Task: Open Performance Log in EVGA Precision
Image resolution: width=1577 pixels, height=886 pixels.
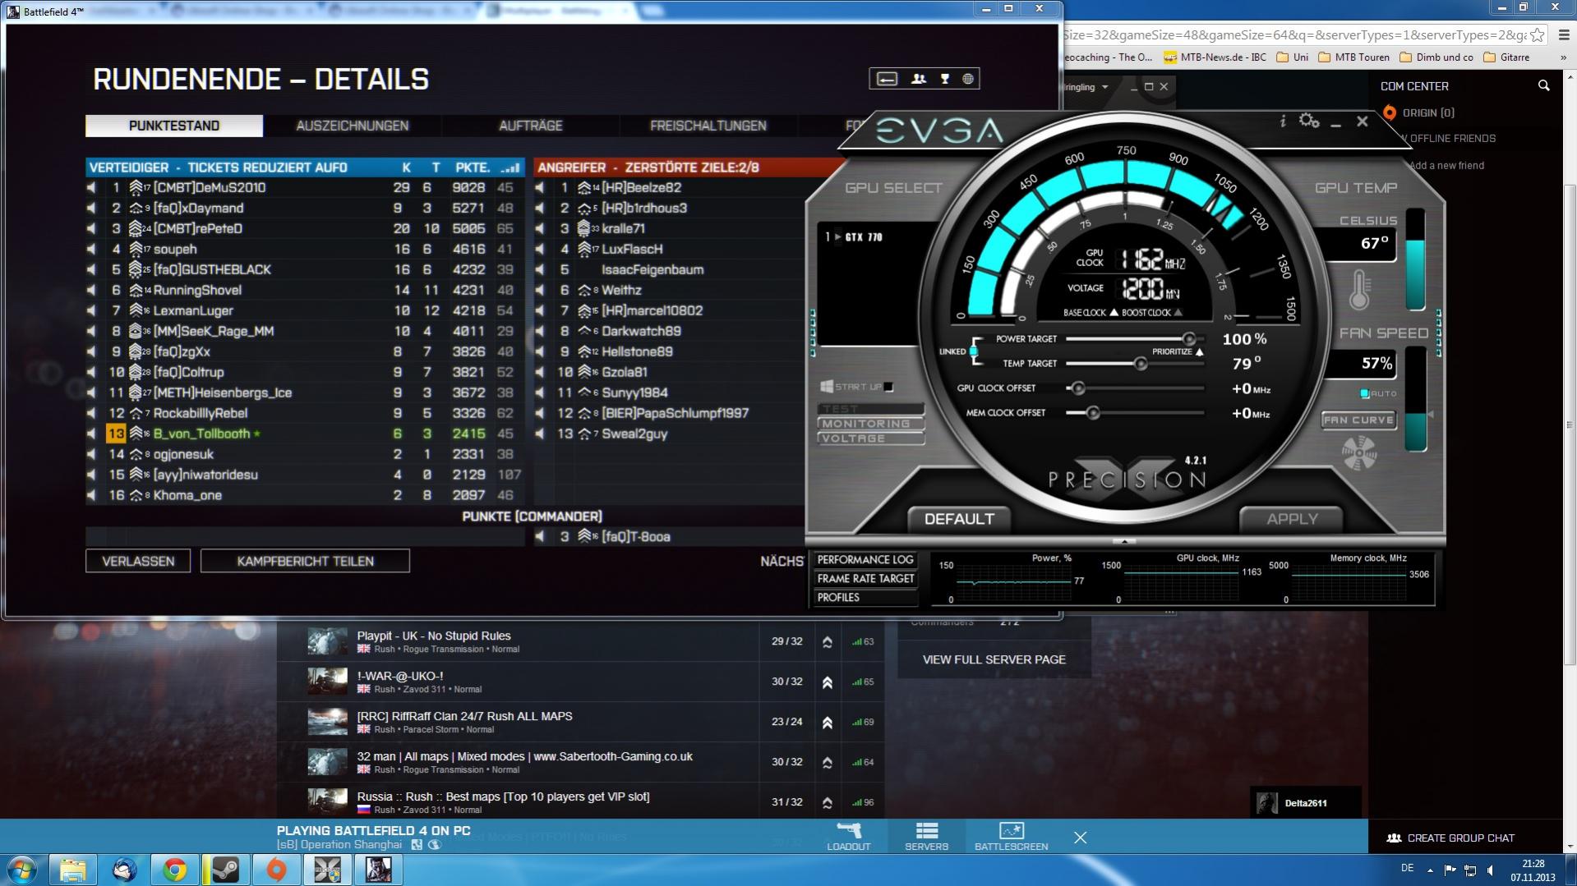Action: click(x=865, y=560)
